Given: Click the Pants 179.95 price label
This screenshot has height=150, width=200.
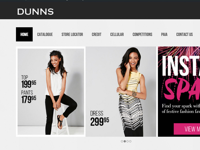Looking at the screenshot, I should click(x=28, y=97).
